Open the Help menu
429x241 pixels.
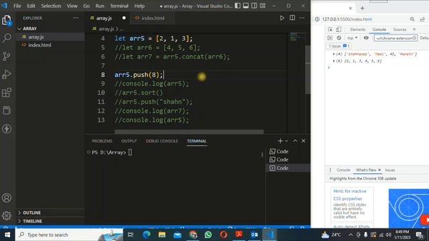(139, 6)
